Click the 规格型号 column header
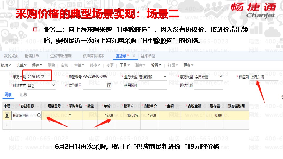 click(x=54, y=106)
